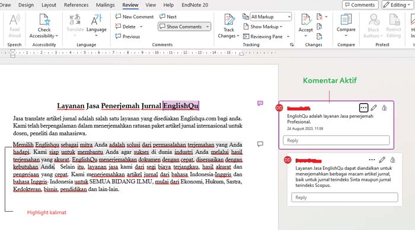Switch to EndNote 20 tab
415x230 pixels.
coord(195,5)
